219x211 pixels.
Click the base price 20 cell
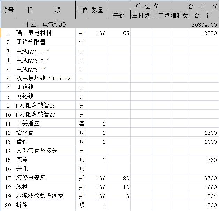[x=119, y=178]
